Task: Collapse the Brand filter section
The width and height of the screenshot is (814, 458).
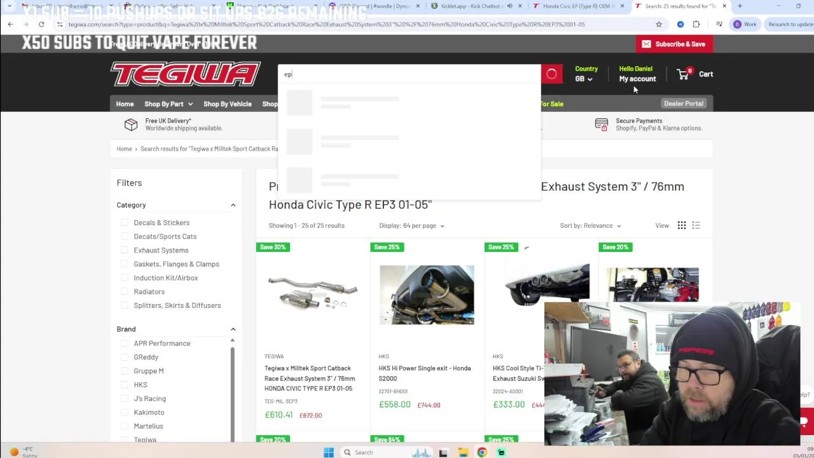Action: (x=233, y=329)
